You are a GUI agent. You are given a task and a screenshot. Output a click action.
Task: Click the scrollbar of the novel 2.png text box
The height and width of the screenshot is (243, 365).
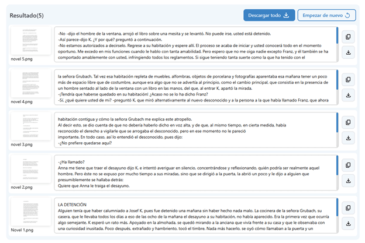337,165
